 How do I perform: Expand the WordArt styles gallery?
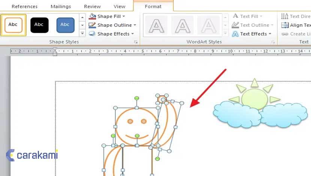[225, 33]
